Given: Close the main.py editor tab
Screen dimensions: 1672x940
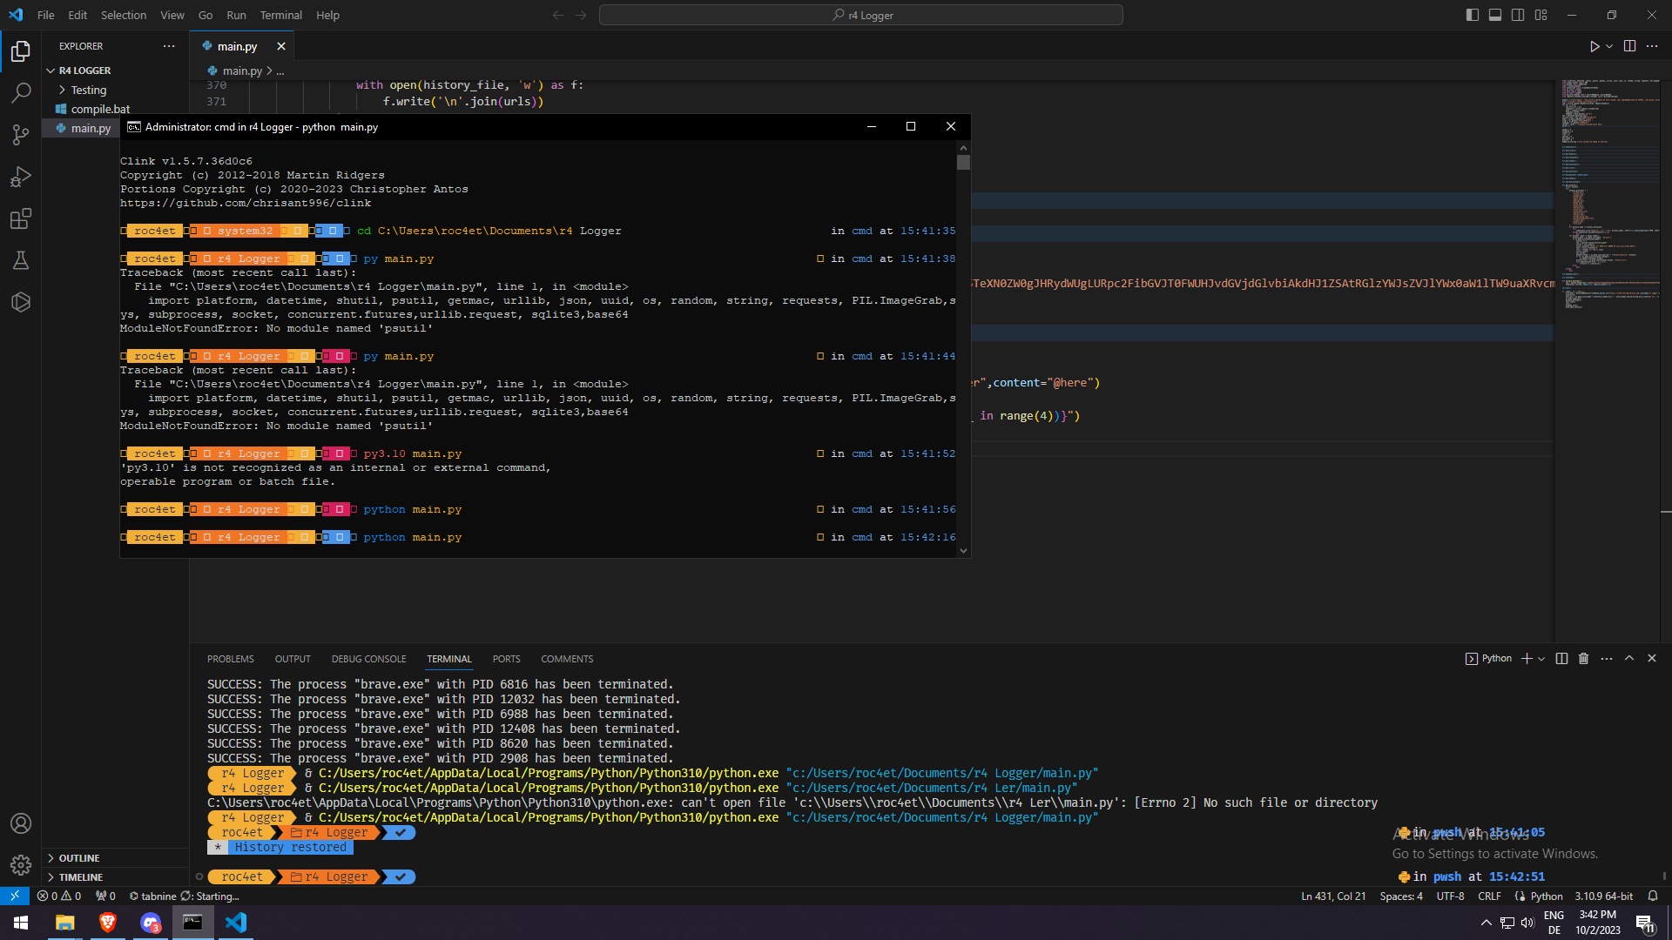Looking at the screenshot, I should [x=280, y=46].
